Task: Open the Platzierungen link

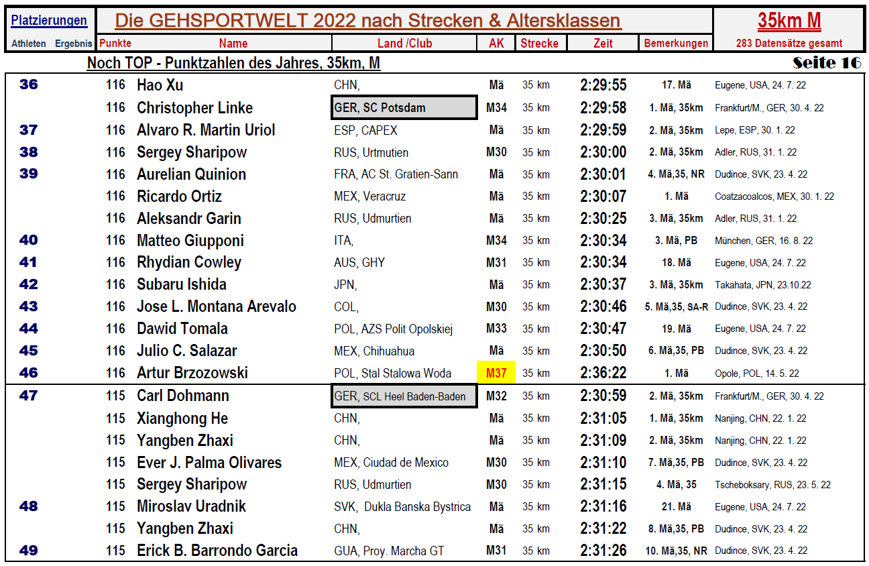Action: pos(49,20)
